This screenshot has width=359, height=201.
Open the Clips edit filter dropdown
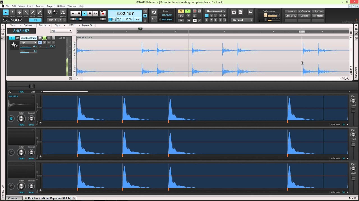28,42
